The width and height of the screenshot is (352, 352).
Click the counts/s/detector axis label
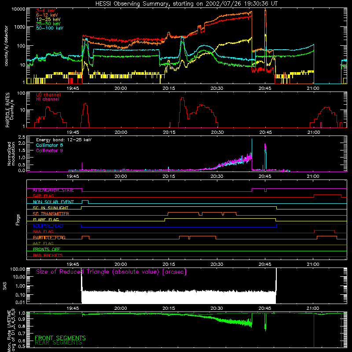coord(6,46)
